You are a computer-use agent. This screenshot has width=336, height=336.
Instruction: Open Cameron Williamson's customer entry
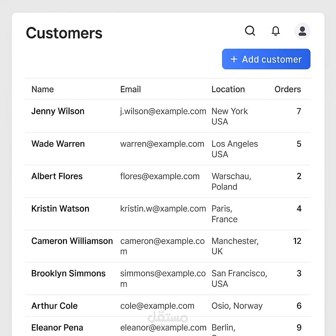[72, 241]
